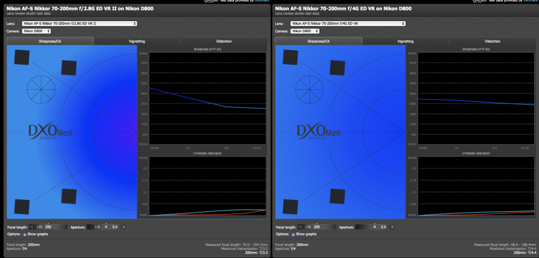Set focal length to 200 in right panel

[316, 227]
